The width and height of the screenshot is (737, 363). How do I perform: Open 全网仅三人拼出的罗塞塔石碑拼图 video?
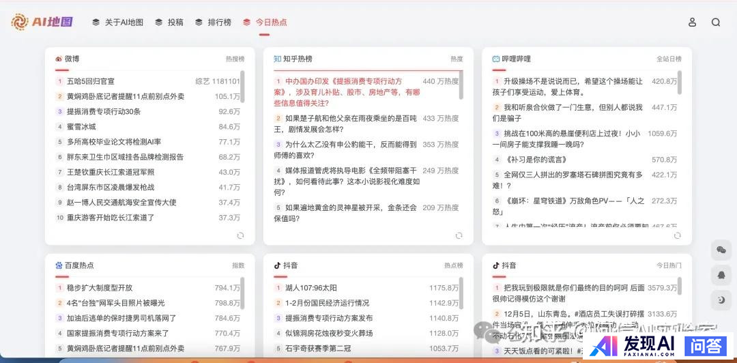567,179
